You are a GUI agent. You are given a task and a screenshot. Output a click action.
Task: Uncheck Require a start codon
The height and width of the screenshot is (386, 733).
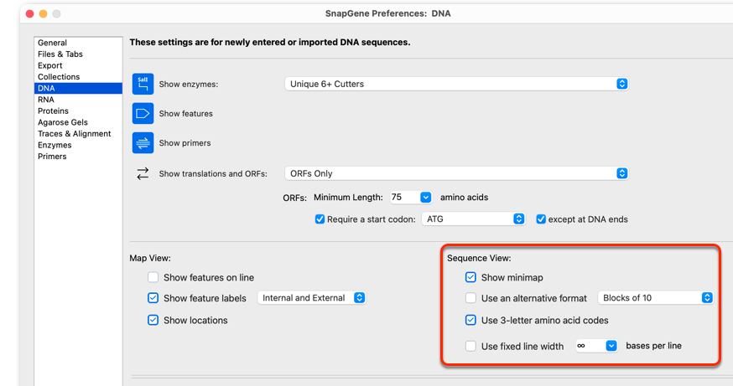tap(320, 219)
